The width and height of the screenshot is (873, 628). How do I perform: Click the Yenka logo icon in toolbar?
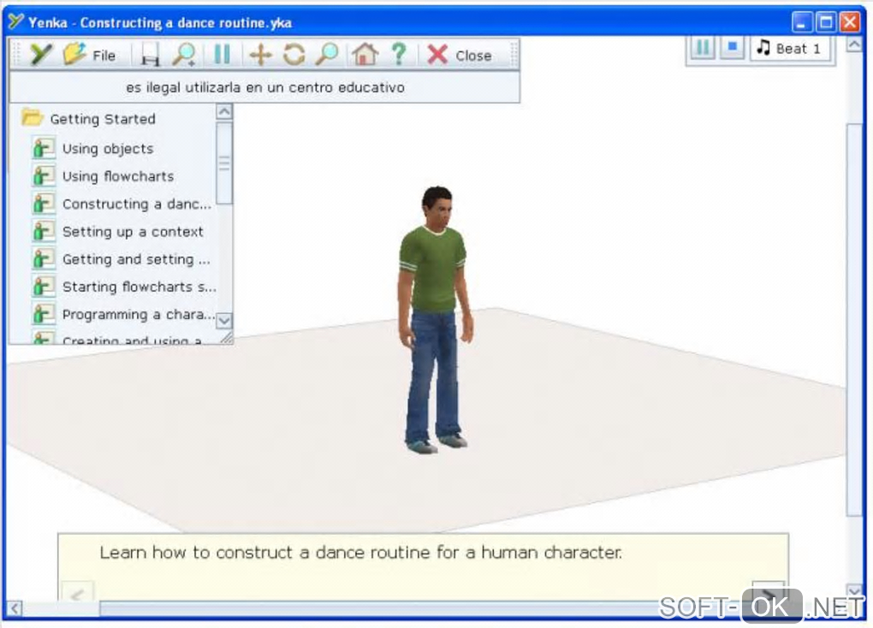coord(40,55)
